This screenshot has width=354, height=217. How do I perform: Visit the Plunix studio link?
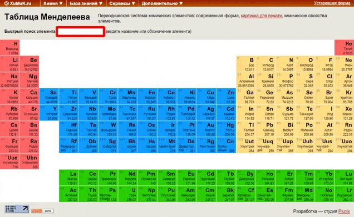point(344,211)
